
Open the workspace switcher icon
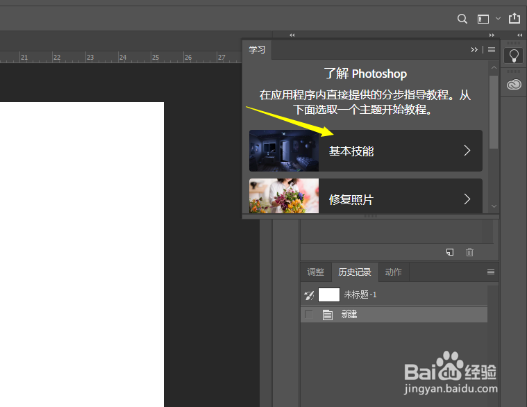point(483,19)
